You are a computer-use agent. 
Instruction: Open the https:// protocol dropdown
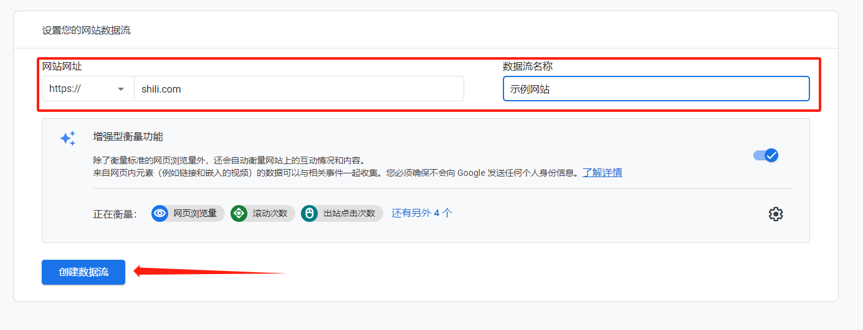click(88, 89)
